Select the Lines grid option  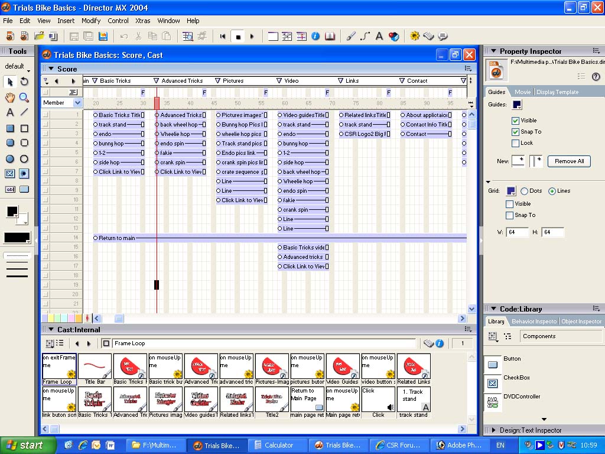552,191
